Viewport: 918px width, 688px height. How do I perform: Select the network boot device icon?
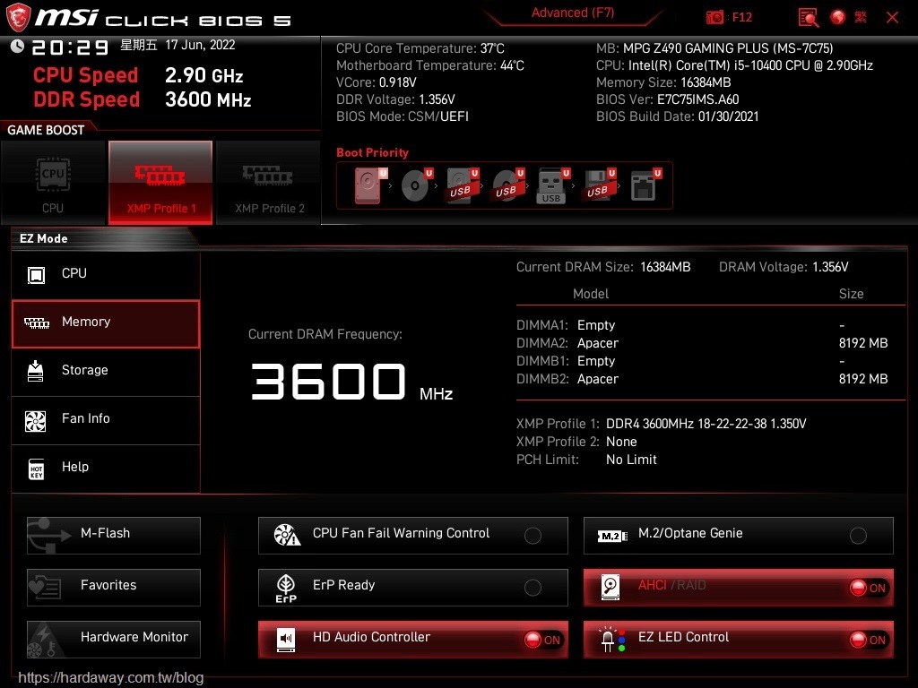pyautogui.click(x=645, y=185)
